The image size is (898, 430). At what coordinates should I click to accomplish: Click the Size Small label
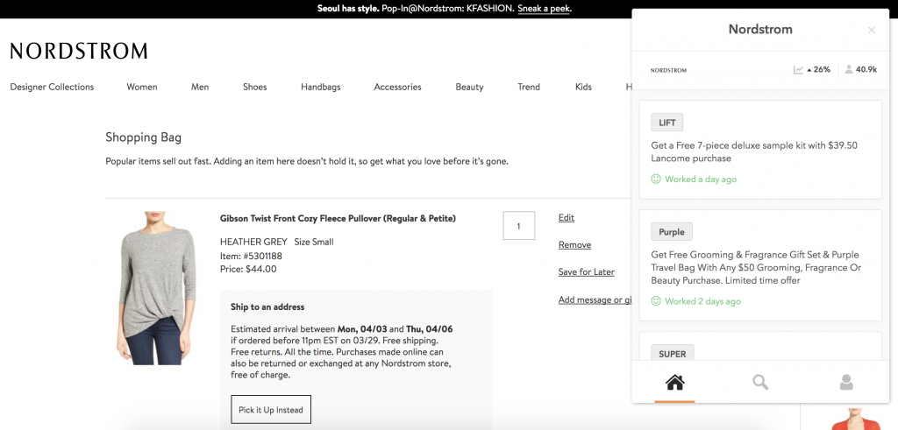point(314,242)
